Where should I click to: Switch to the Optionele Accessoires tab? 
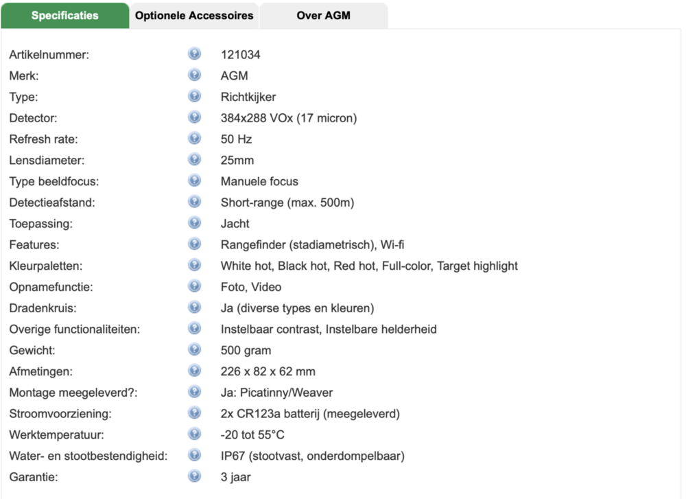[194, 16]
